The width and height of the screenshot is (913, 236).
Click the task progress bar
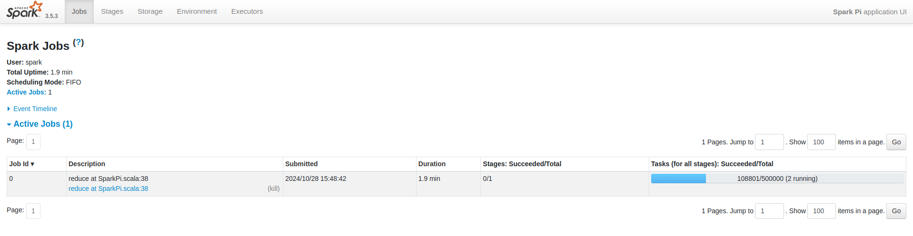(x=777, y=179)
